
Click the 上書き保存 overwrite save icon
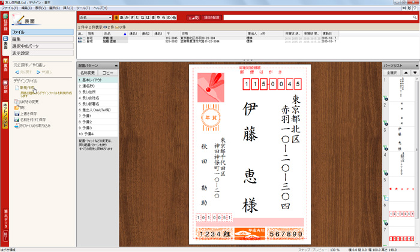coord(16,113)
